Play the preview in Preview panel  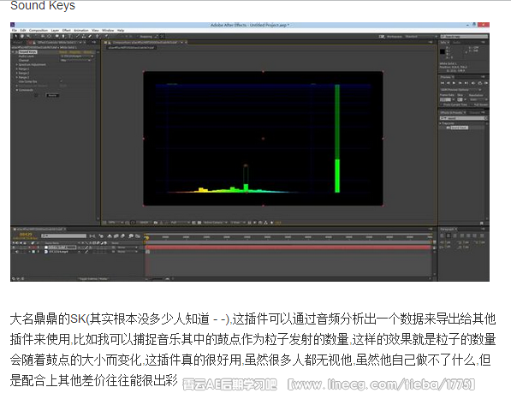pyautogui.click(x=454, y=83)
